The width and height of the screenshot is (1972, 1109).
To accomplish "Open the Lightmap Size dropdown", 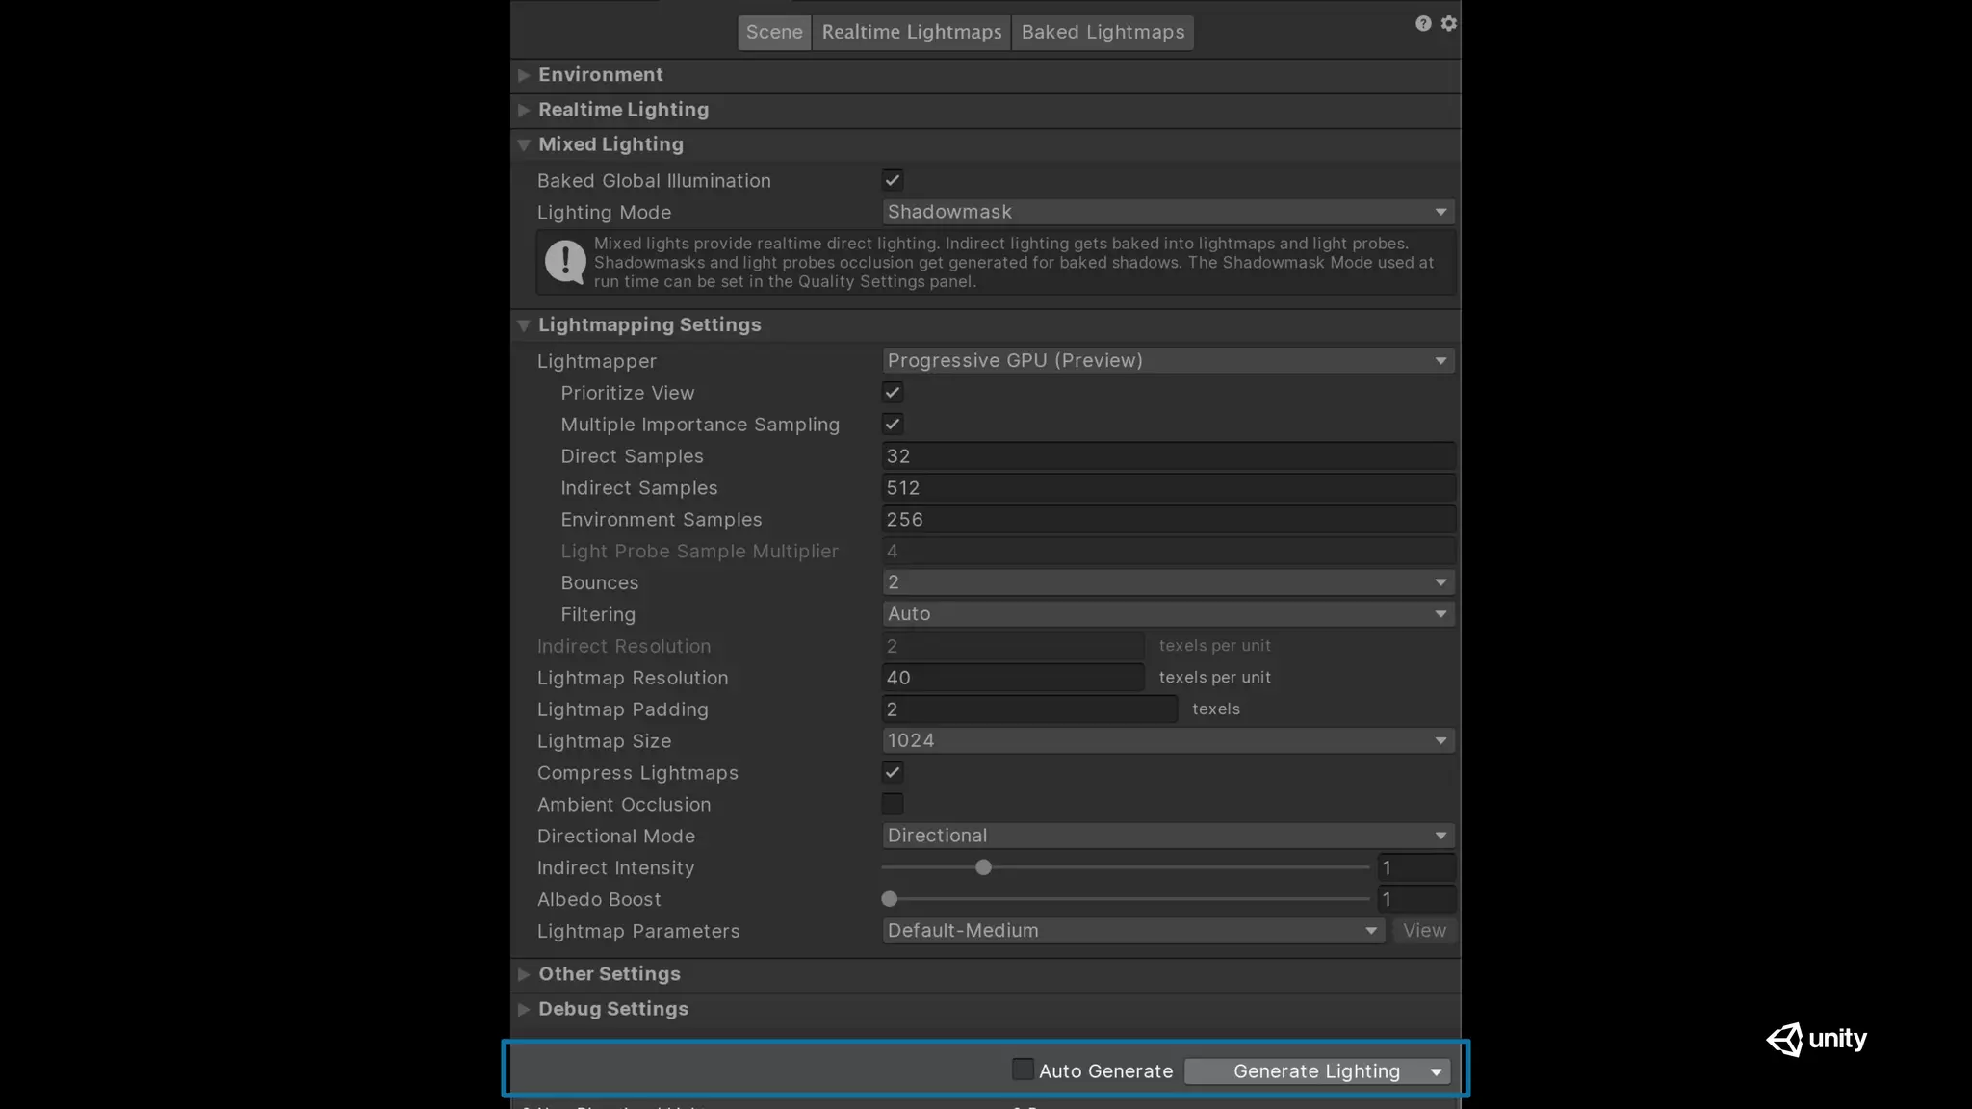I will (1167, 740).
